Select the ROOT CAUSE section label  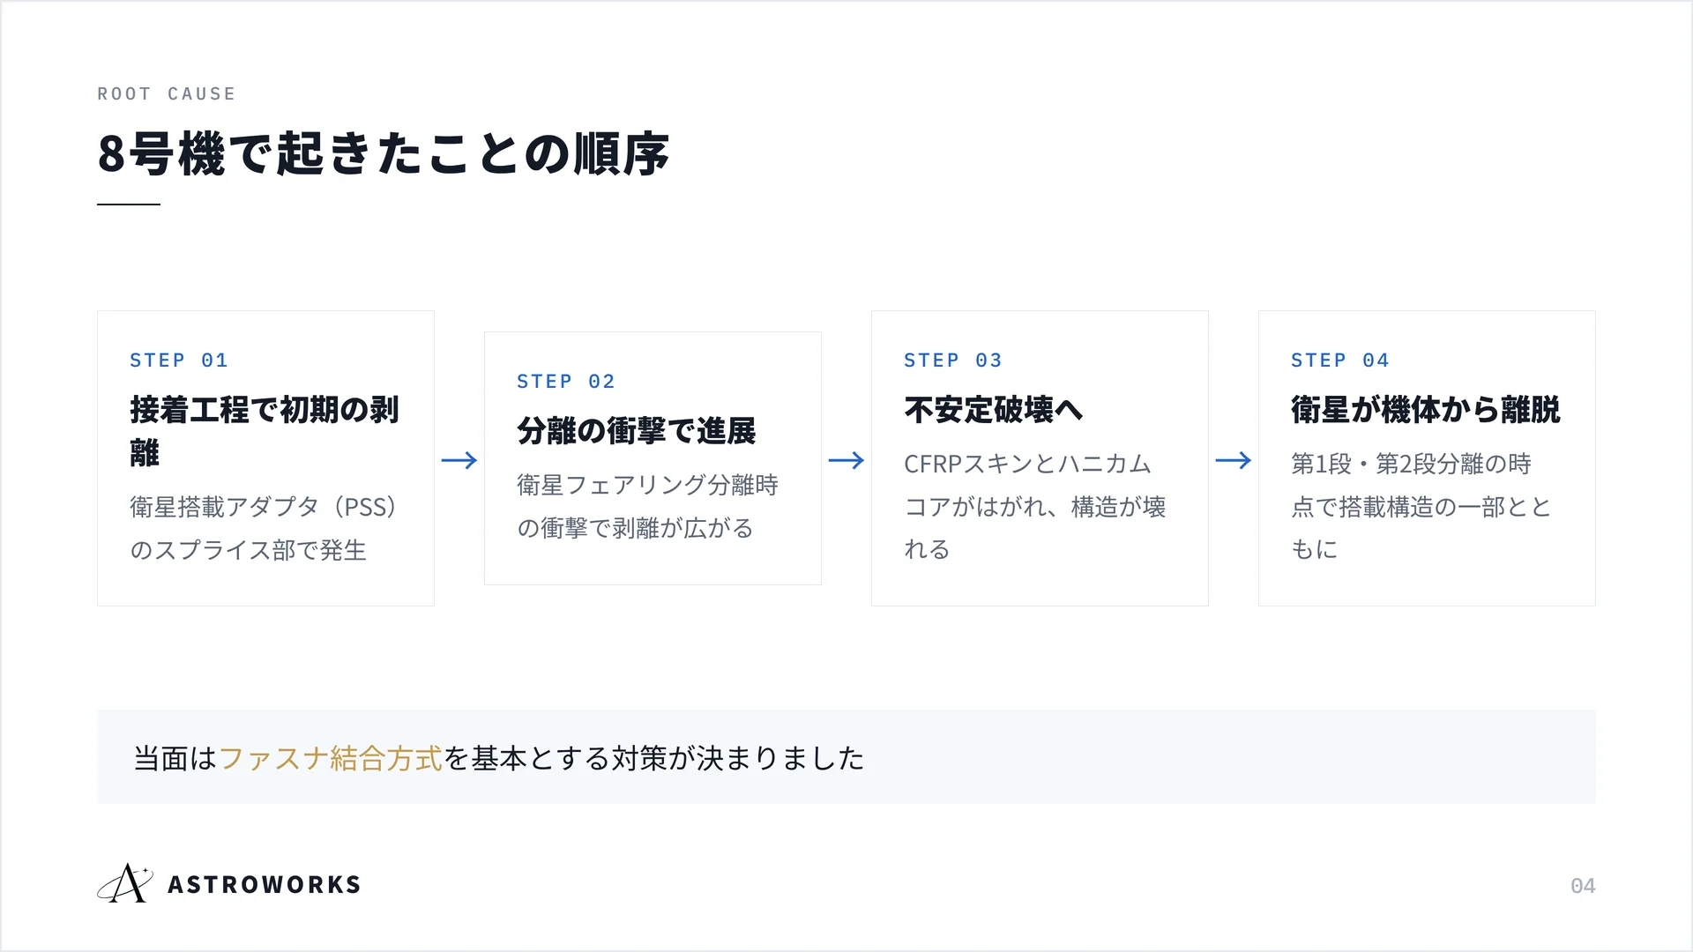167,93
